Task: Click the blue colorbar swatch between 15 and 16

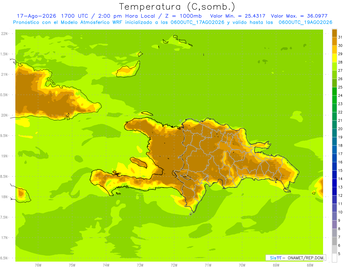Action: click(334, 166)
